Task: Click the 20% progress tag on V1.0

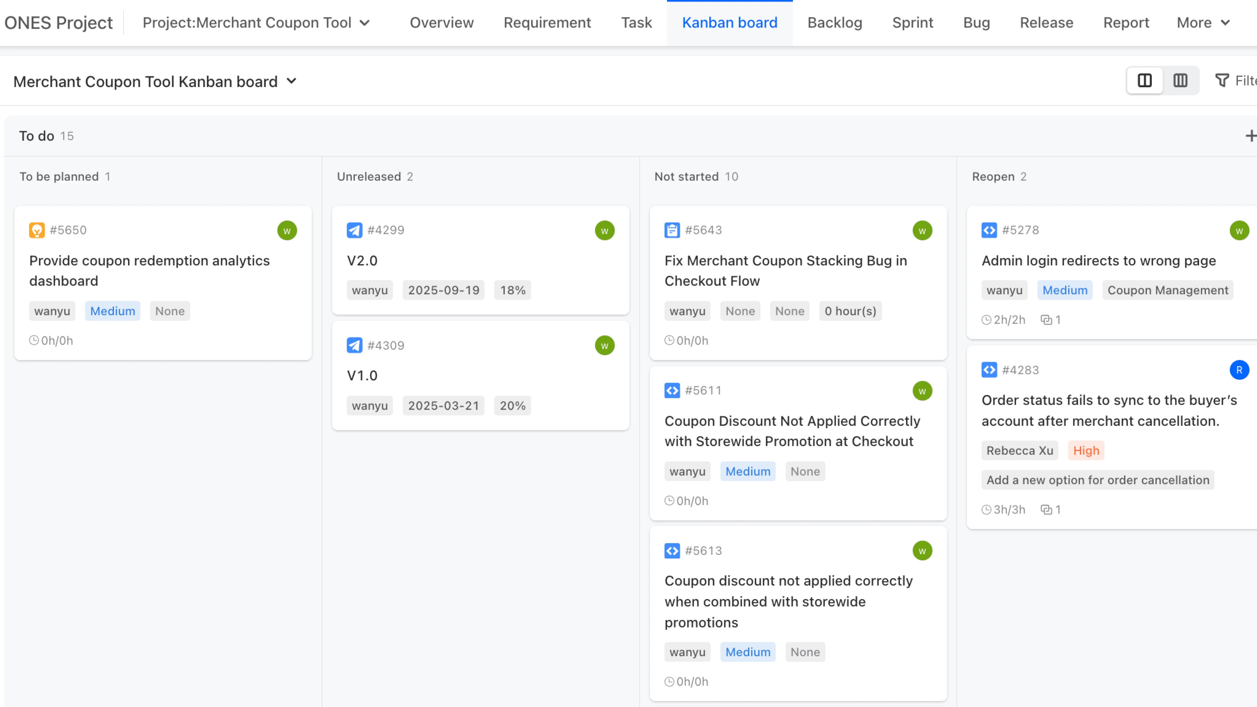Action: pyautogui.click(x=512, y=406)
